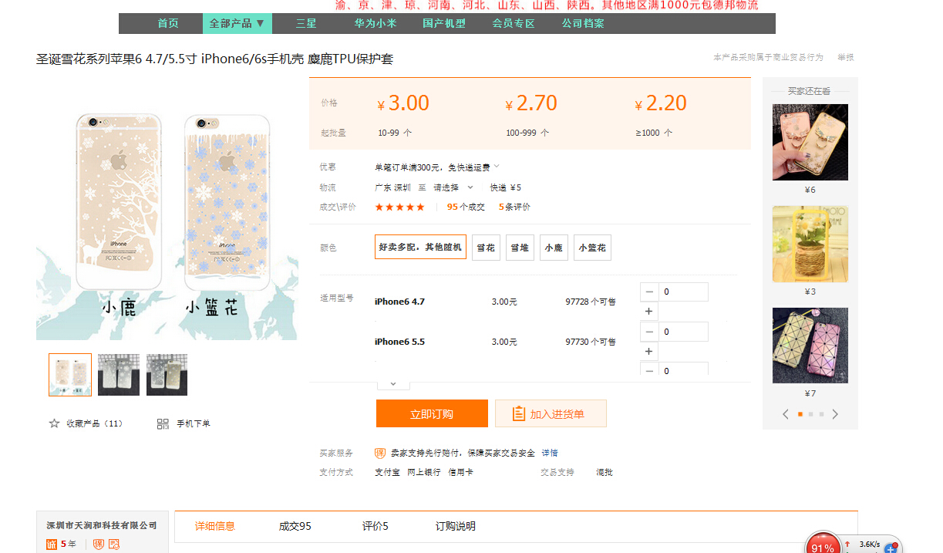943x553 pixels.
Task: Click the QR code mobile order icon
Action: (x=163, y=423)
